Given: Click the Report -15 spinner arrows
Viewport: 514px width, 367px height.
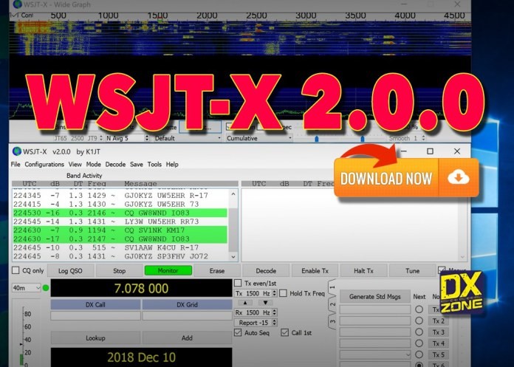Looking at the screenshot, I should 275,323.
